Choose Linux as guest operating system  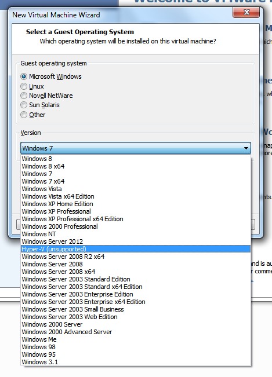tap(24, 86)
